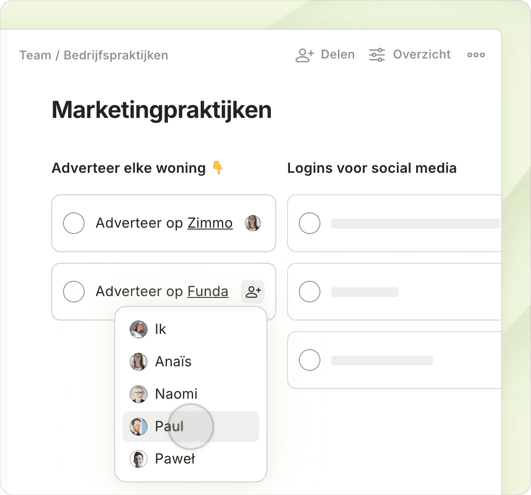Mark Adverteer op Funda as complete
Image resolution: width=531 pixels, height=495 pixels.
click(74, 292)
